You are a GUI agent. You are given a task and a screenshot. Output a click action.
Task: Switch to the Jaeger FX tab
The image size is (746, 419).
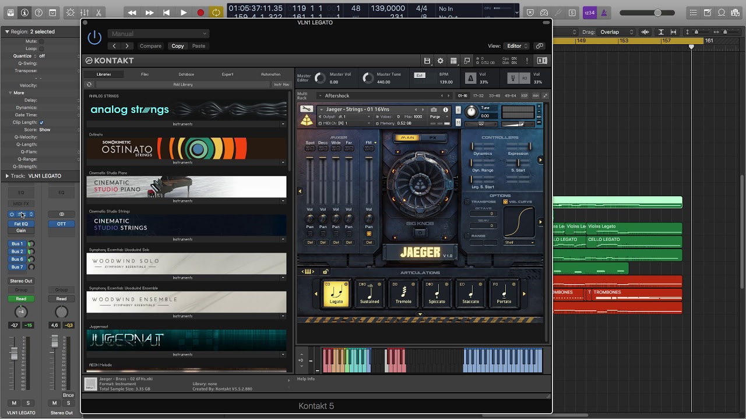tap(433, 138)
